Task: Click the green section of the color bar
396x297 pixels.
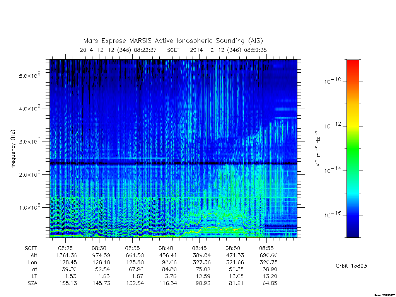Action: click(x=353, y=149)
